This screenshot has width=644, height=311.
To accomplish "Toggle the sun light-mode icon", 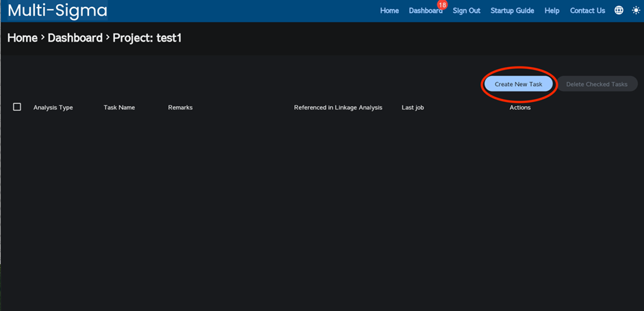I will [x=636, y=10].
